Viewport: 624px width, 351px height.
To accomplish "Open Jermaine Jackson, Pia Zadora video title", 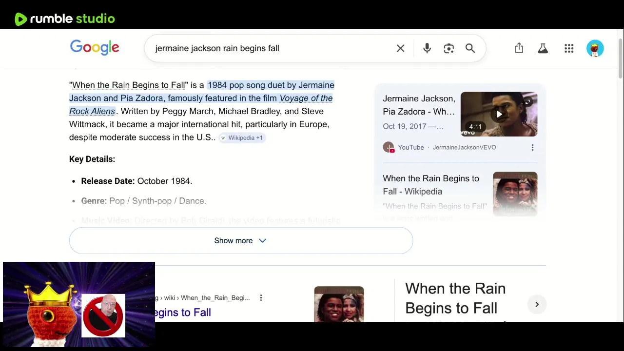I will click(419, 105).
